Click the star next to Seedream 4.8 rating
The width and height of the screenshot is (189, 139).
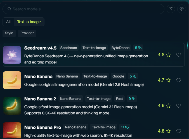pyautogui.click(x=168, y=55)
